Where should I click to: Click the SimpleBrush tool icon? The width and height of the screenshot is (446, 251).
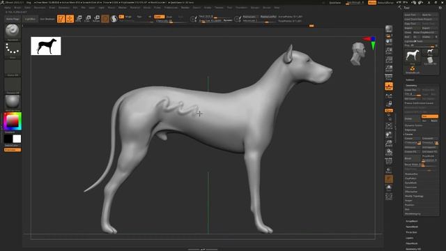[x=413, y=70]
